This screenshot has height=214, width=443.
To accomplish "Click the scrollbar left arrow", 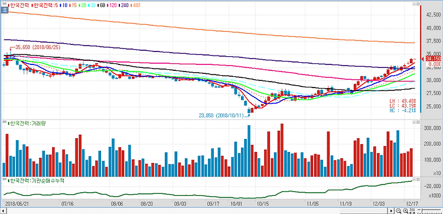I will point(4,211).
